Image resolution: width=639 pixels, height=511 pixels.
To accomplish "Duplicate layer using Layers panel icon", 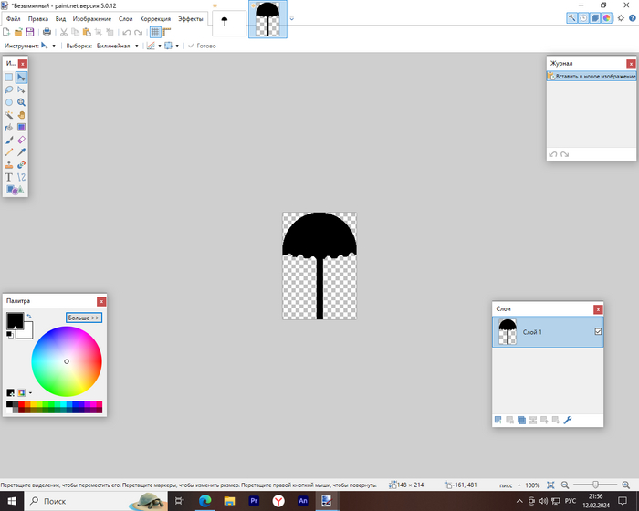I will pyautogui.click(x=520, y=420).
